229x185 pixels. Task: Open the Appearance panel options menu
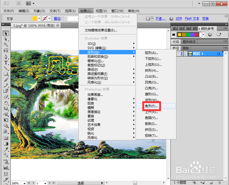[x=225, y=42]
